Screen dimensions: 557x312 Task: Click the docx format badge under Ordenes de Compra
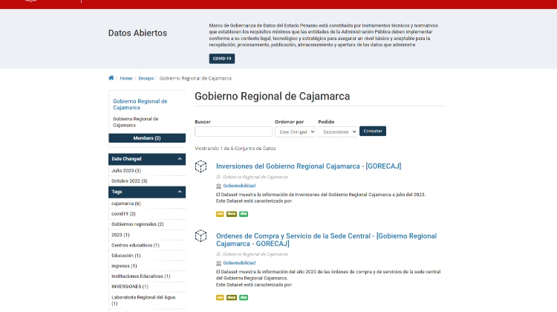click(x=232, y=297)
